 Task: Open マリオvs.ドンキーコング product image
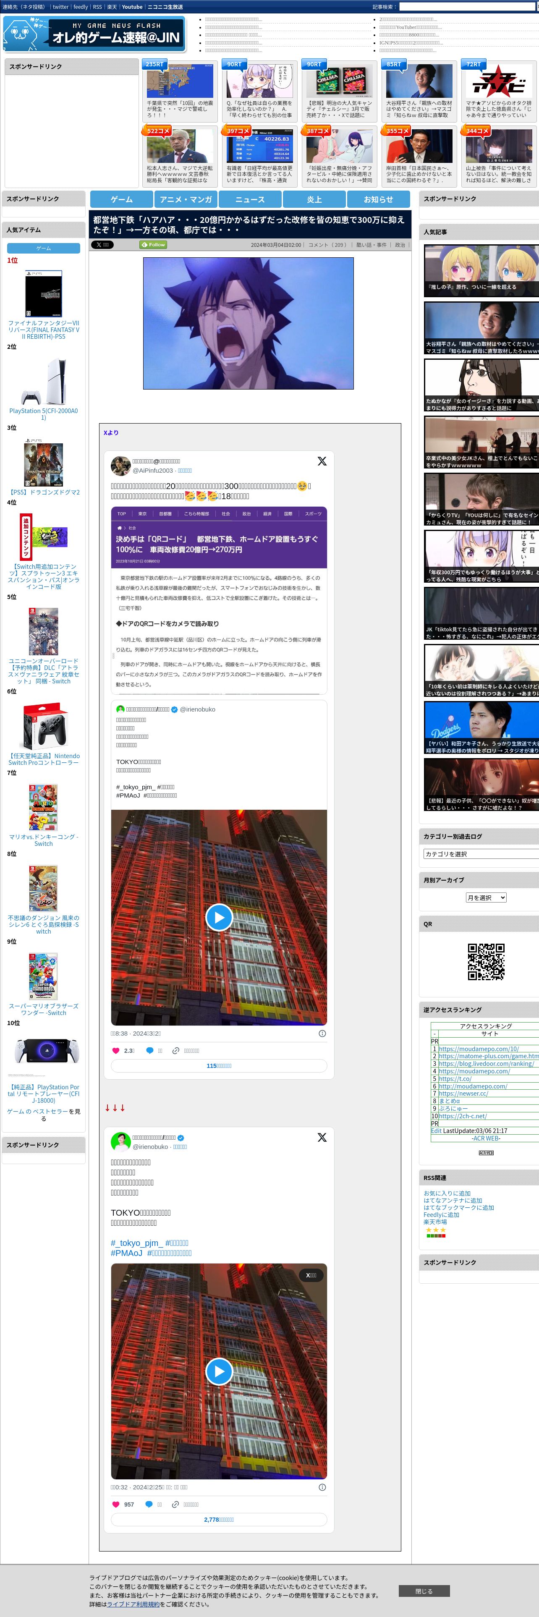coord(43,807)
